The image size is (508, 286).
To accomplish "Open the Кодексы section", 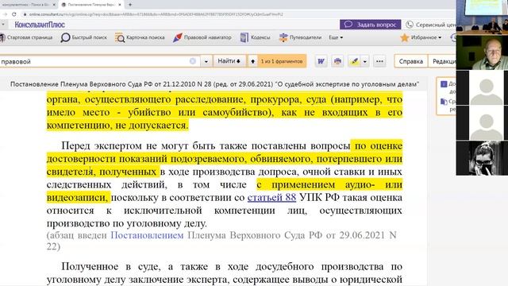I will click(256, 37).
